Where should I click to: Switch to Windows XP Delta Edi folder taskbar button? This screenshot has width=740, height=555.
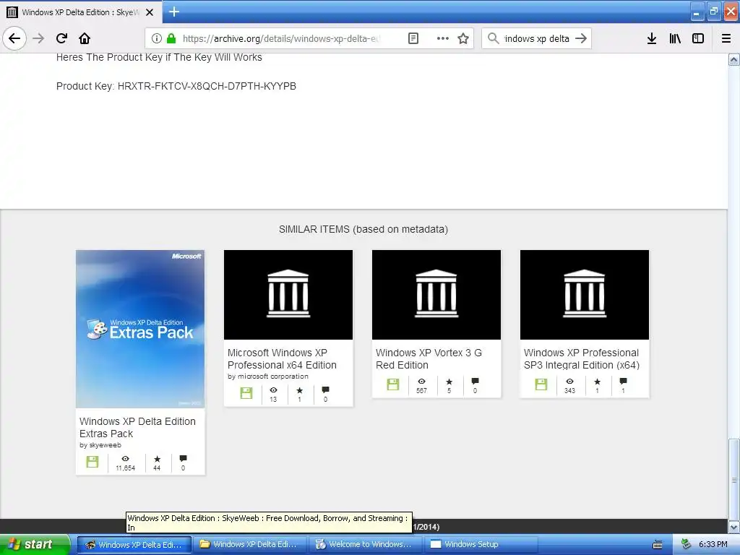click(249, 544)
